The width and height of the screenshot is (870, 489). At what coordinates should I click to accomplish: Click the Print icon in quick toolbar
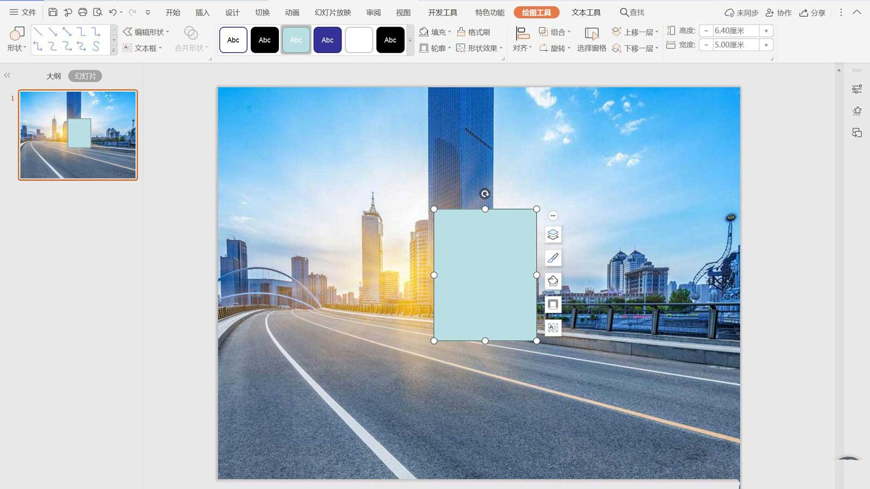83,12
